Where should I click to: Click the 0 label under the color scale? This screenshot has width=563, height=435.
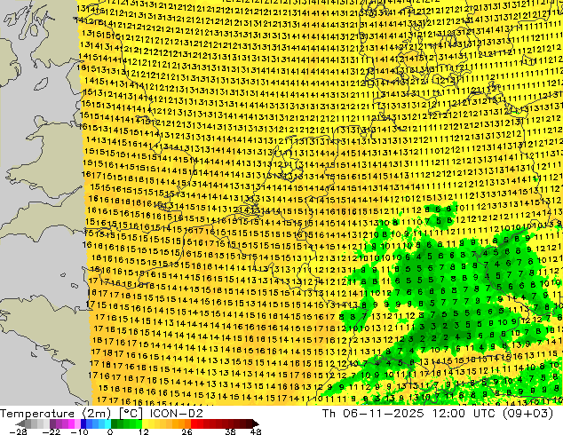(x=110, y=431)
